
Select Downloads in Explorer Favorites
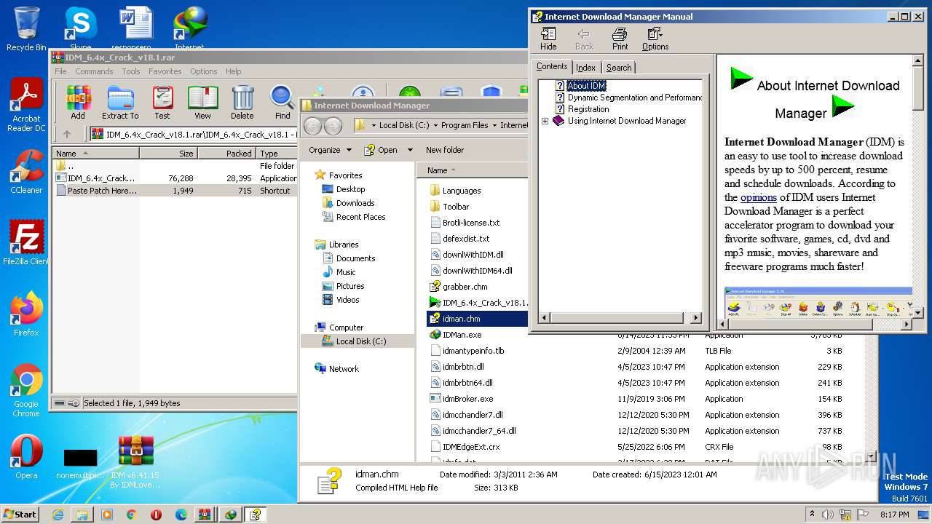point(355,203)
